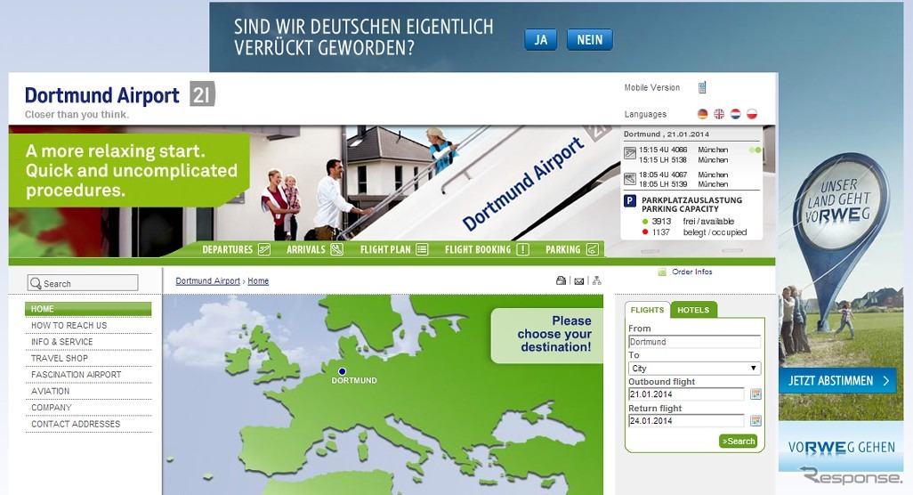The image size is (913, 495).
Task: Click Home breadcrumb link
Action: [258, 280]
